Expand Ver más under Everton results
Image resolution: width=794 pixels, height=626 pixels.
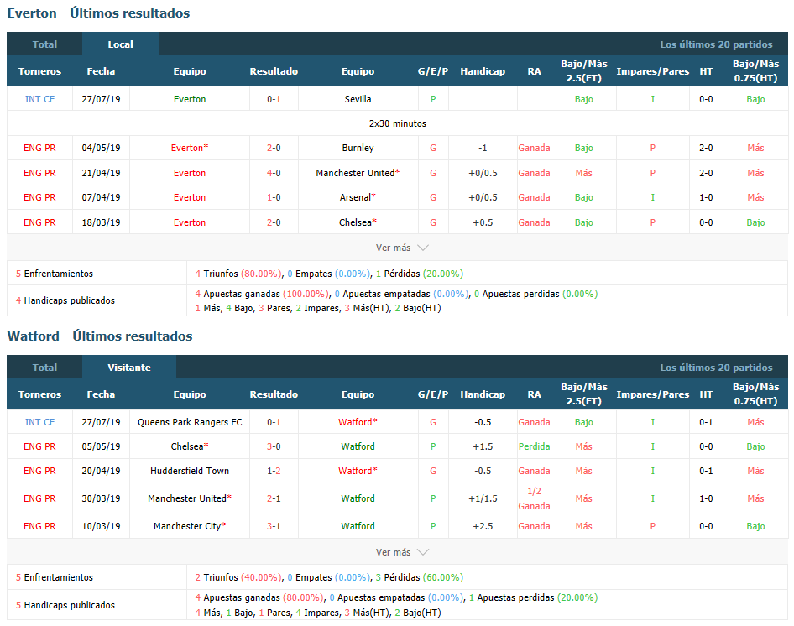click(402, 248)
